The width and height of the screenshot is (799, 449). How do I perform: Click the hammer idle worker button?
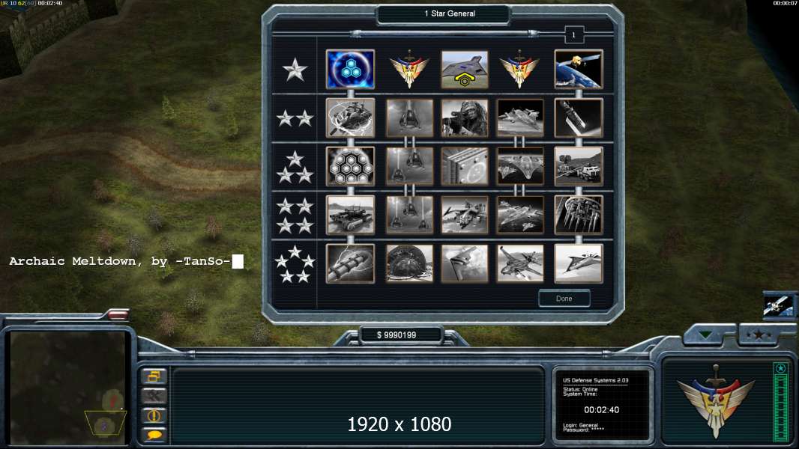pos(154,396)
